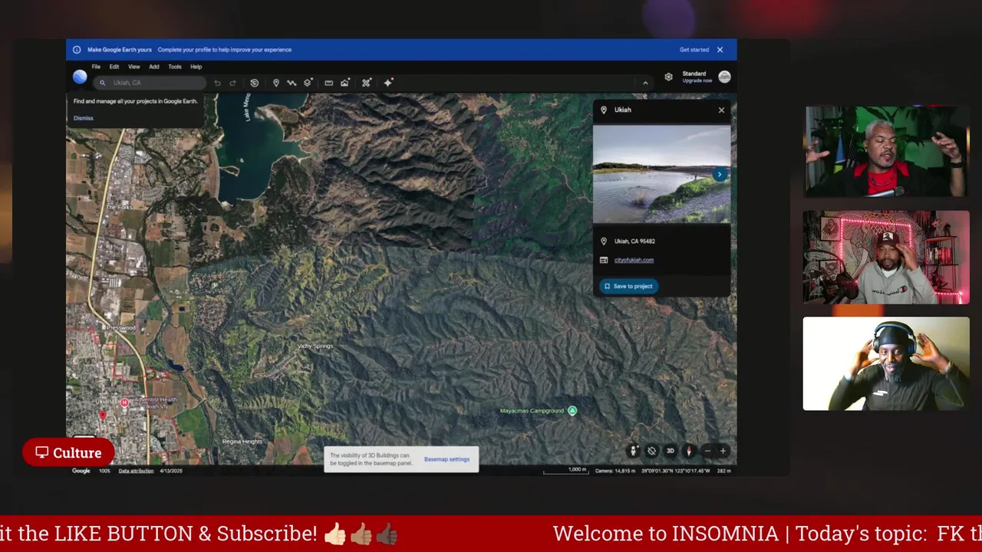Open the View menu
Viewport: 982px width, 552px height.
tap(133, 67)
